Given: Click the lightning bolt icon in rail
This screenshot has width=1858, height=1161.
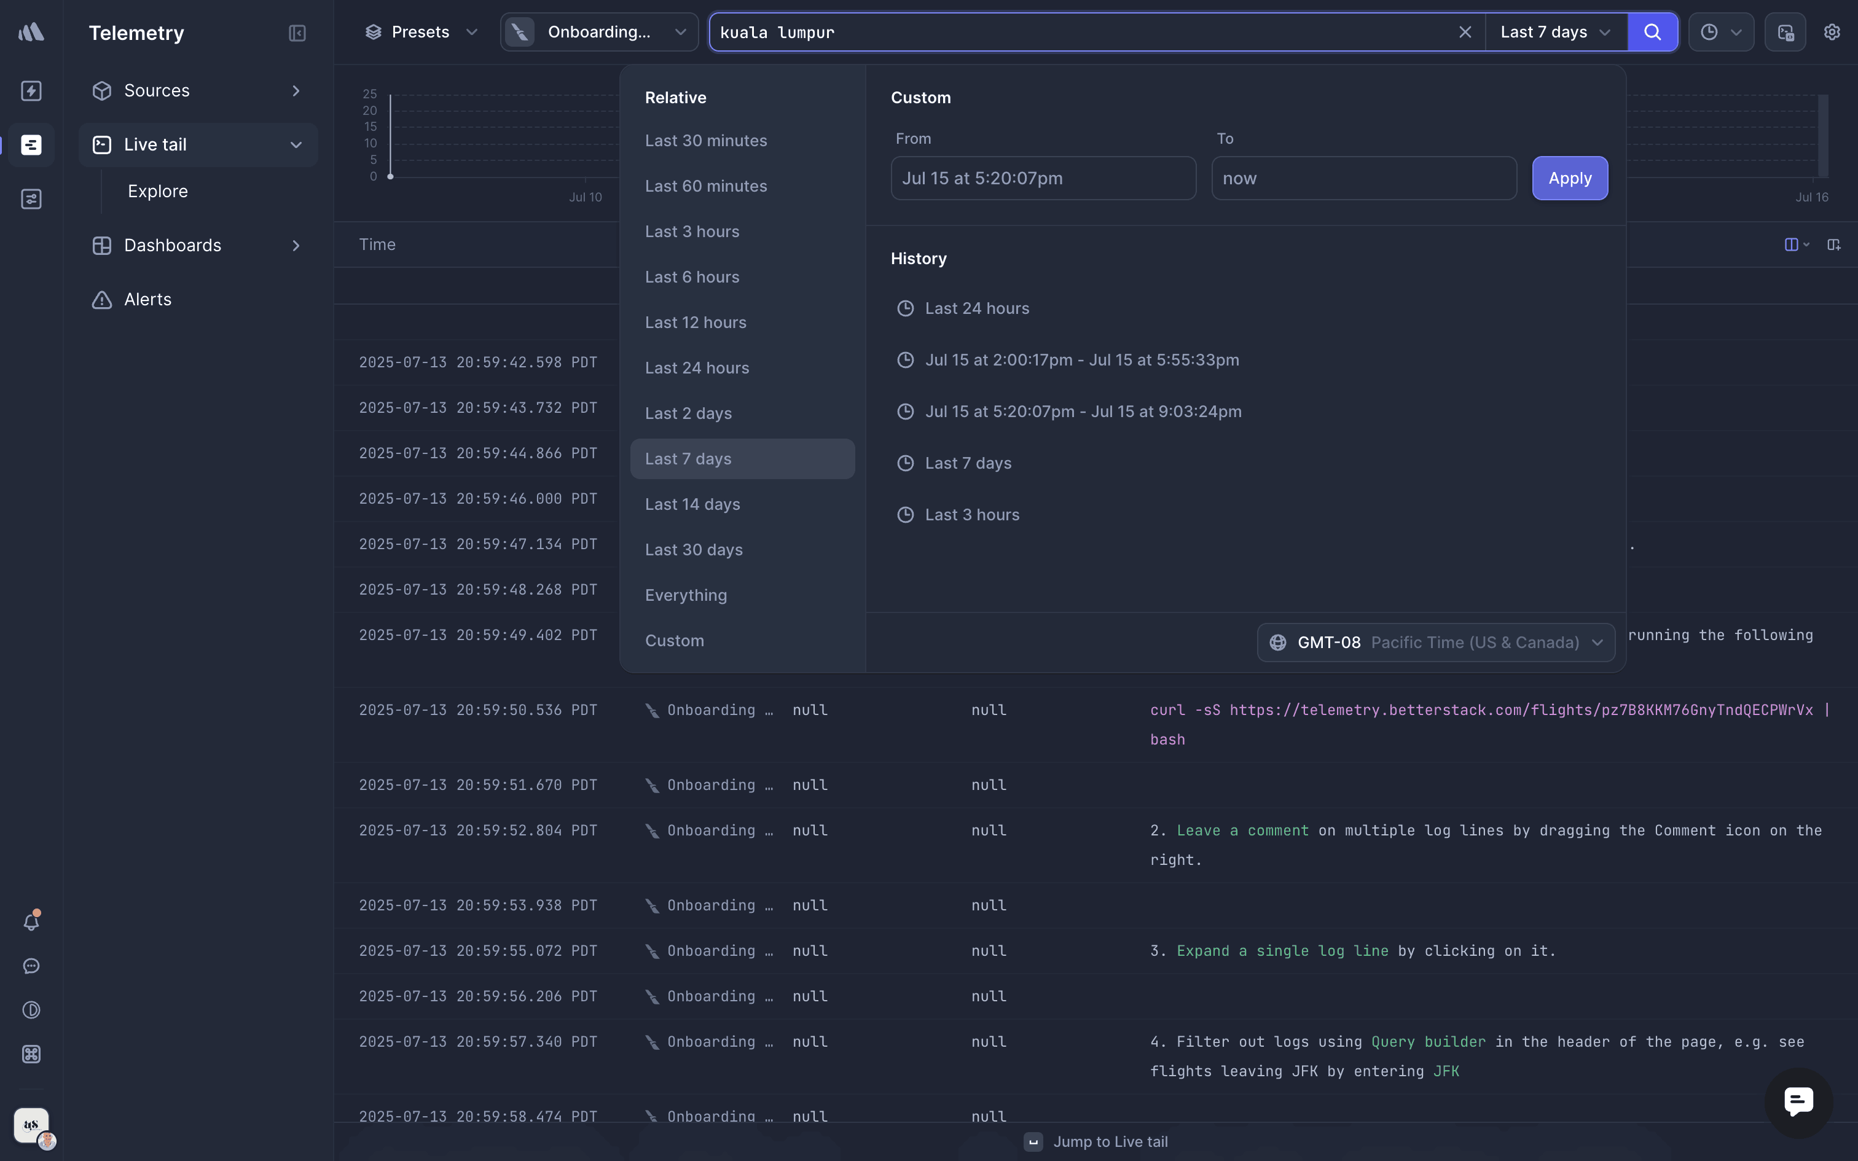Looking at the screenshot, I should [31, 91].
